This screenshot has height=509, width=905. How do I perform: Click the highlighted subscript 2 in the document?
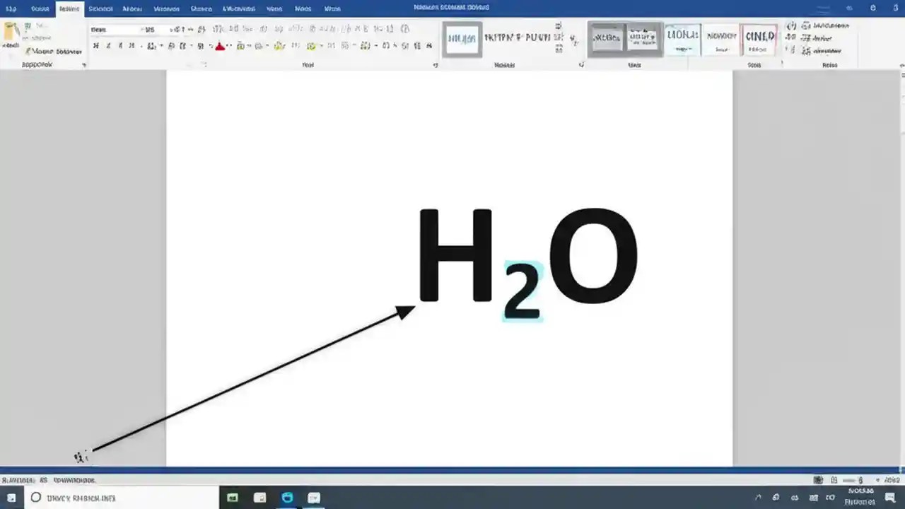pos(522,290)
